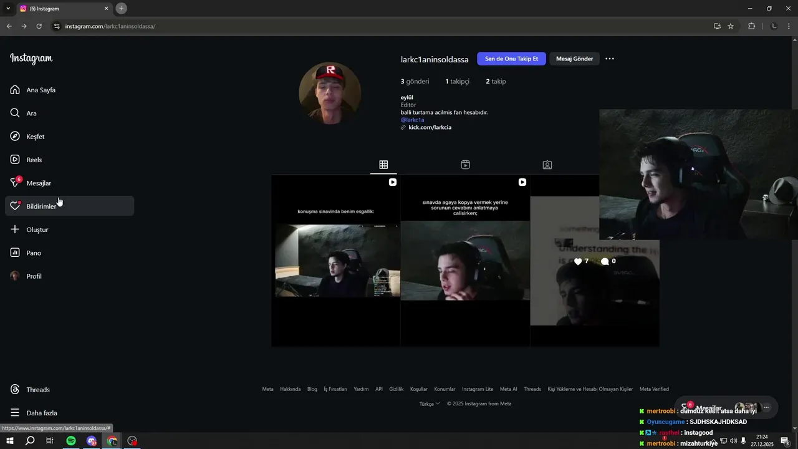Open Task View on taskbar

50,441
